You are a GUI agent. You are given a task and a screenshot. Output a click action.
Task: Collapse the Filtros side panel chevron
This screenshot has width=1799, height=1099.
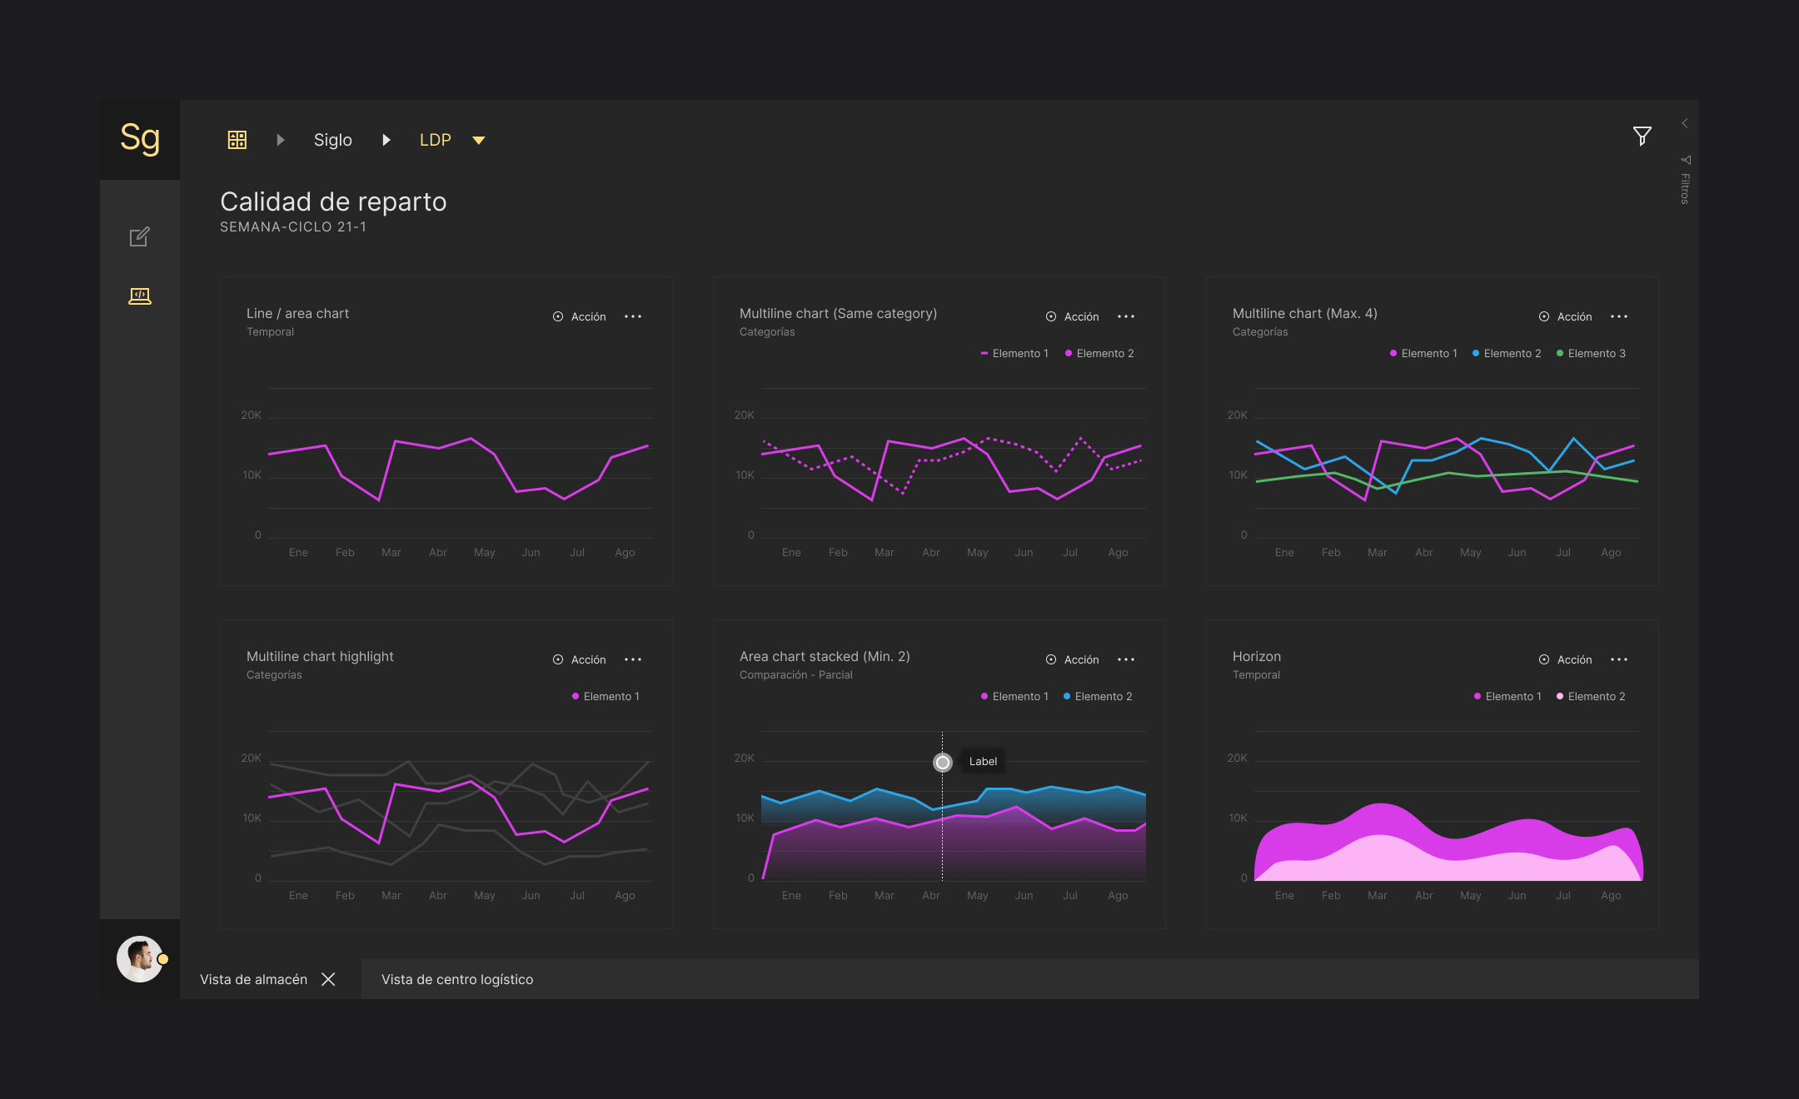(x=1684, y=123)
